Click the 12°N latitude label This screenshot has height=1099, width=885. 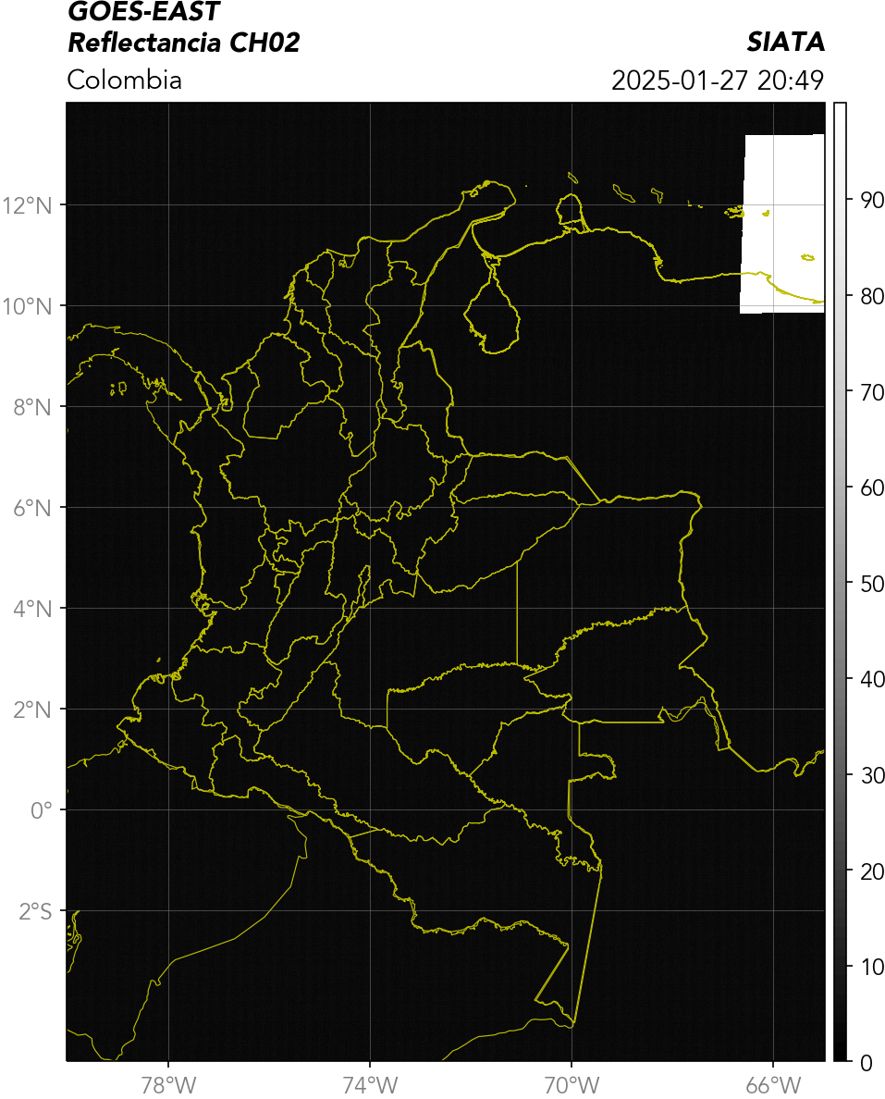27,205
